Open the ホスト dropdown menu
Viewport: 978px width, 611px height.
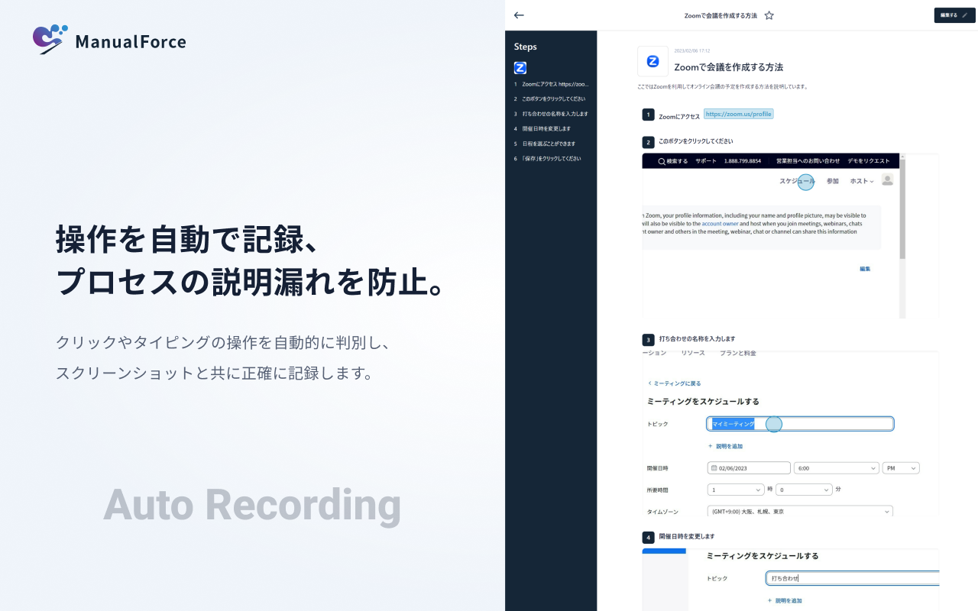tap(862, 181)
